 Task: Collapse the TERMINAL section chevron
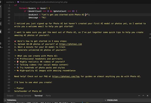[x=5, y=100]
